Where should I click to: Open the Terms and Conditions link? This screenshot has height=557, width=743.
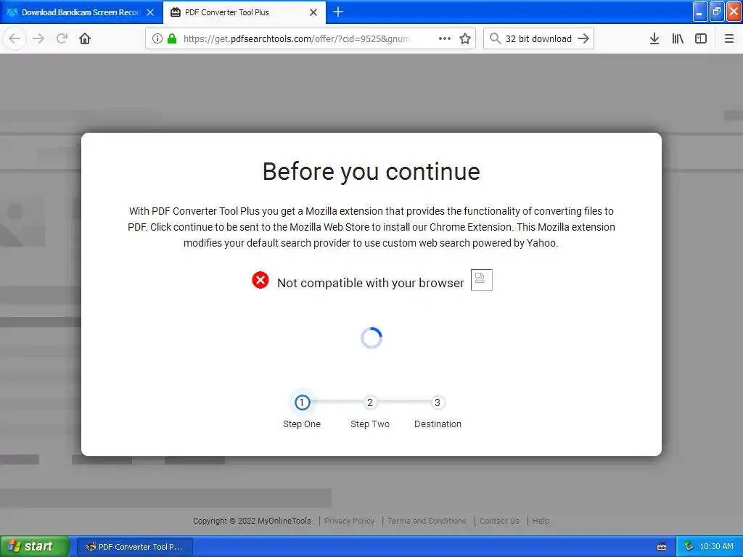427,521
